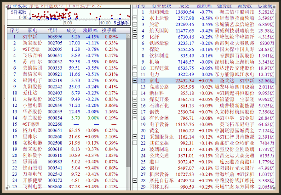Screen dimensions: 281x195
Task: Expand the 水上运输 sector row
Action: pos(135,18)
